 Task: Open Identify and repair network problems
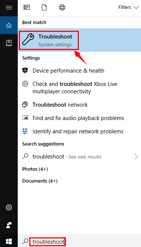80,131
